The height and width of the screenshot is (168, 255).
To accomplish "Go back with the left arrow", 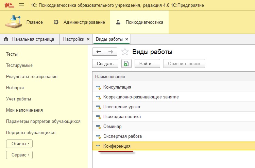I will click(99, 52).
